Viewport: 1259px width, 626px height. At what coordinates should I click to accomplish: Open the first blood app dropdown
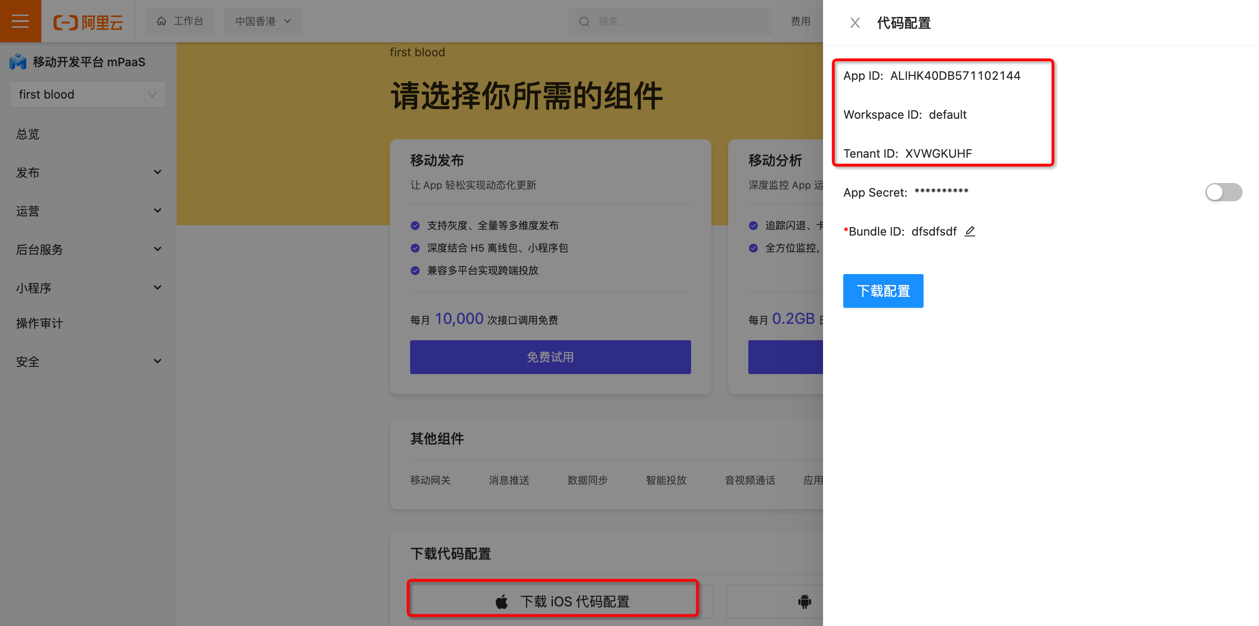(87, 94)
